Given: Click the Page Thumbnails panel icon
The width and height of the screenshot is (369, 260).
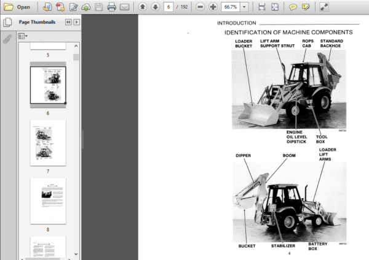Looking at the screenshot, I should 7,22.
